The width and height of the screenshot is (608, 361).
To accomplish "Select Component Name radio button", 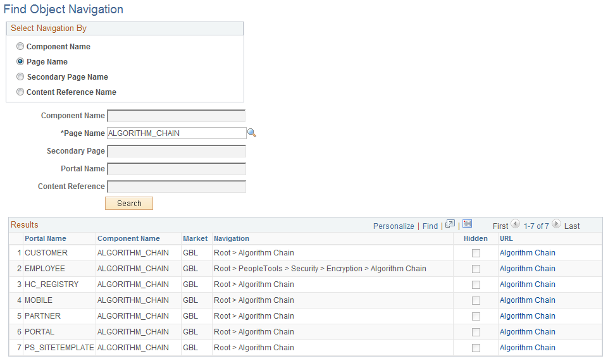I will click(x=20, y=47).
